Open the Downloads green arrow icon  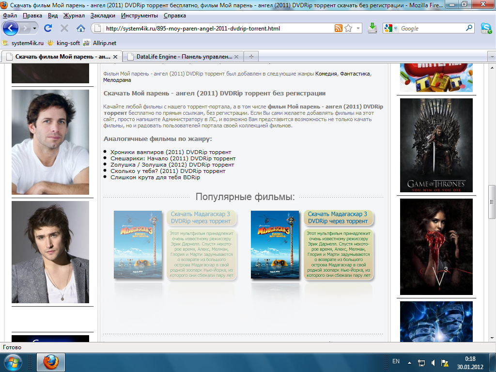point(372,28)
